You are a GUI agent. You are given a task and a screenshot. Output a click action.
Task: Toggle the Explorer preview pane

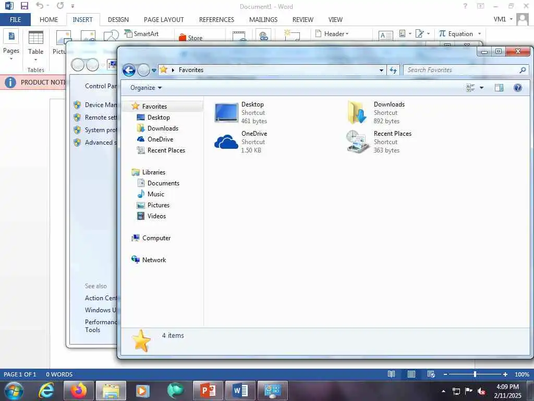(x=499, y=88)
